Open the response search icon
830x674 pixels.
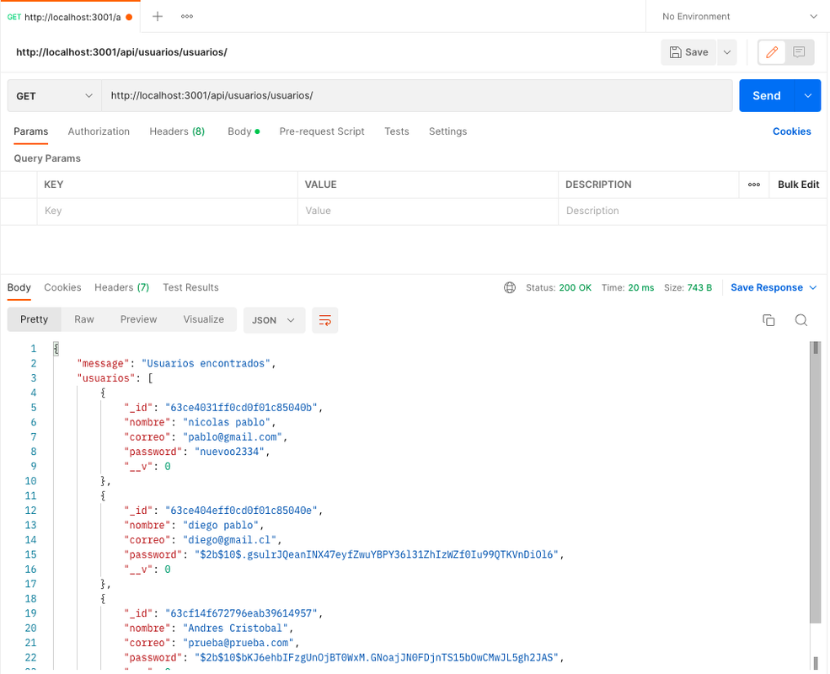pos(801,320)
